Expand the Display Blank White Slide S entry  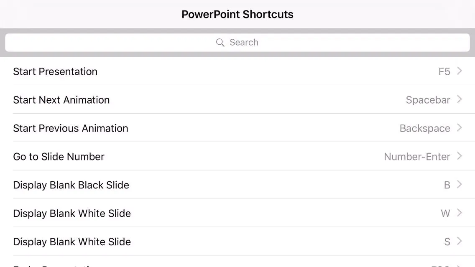click(459, 242)
